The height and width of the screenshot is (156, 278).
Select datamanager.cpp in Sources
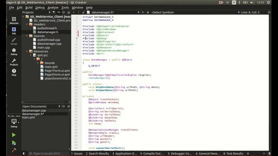(49, 44)
